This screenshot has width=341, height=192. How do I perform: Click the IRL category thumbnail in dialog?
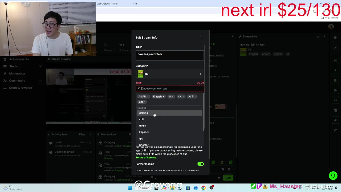(x=140, y=74)
